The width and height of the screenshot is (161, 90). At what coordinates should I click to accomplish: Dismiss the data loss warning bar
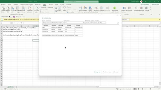point(159,19)
